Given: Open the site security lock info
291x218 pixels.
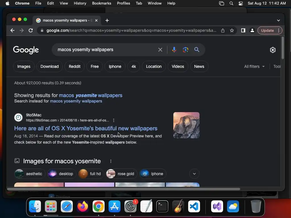Looking at the screenshot, I should click(42, 30).
